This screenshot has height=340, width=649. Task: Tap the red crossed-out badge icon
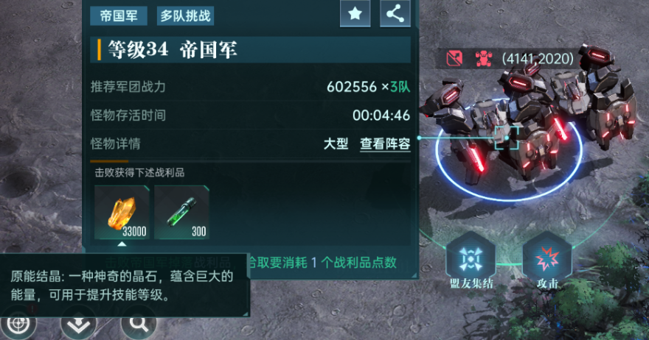[x=454, y=59]
